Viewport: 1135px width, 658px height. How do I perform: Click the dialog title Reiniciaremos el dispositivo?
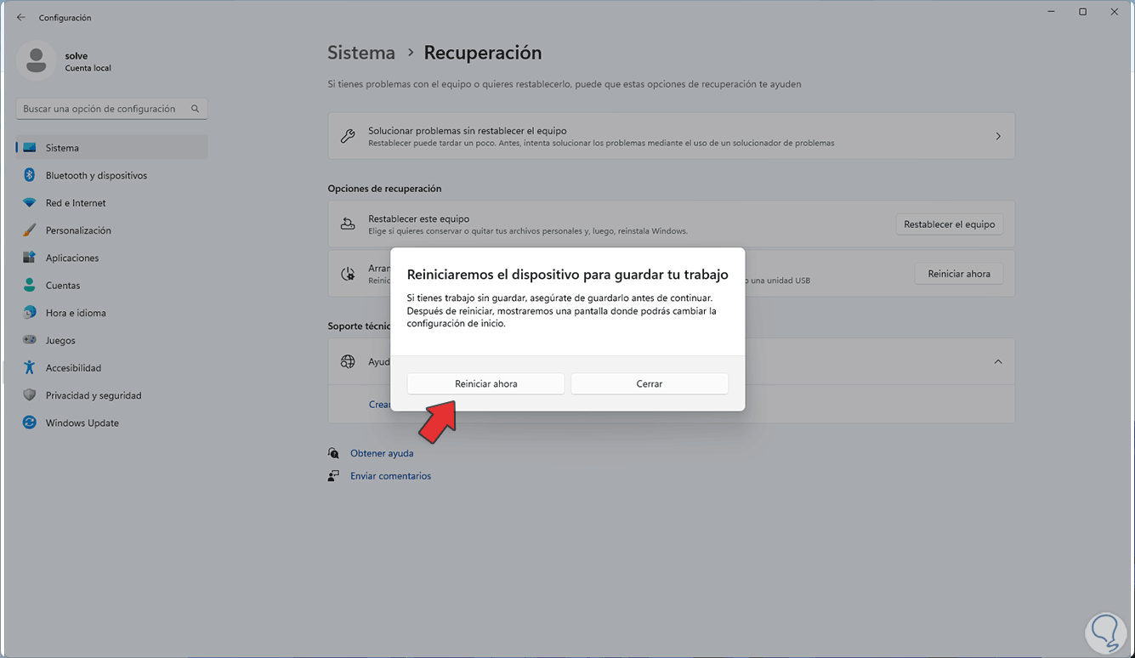(x=568, y=275)
